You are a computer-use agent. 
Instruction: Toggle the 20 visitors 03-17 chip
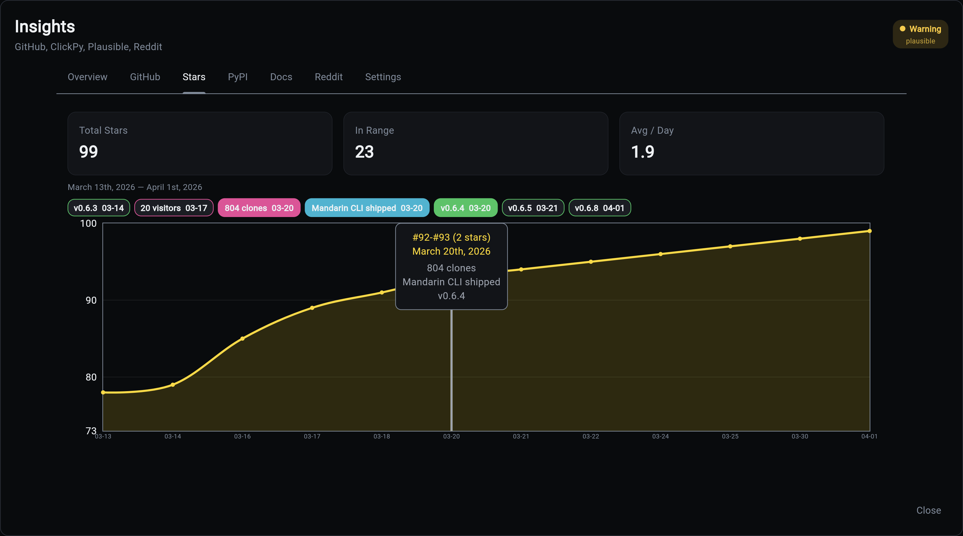coord(174,208)
